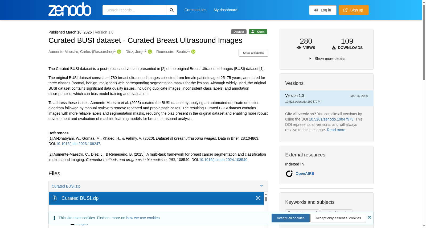
Task: Open author Díez, Jorge
Action: (x=135, y=52)
